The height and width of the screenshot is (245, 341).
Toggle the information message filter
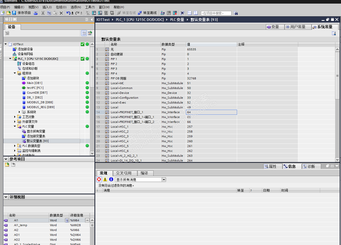(x=111, y=179)
